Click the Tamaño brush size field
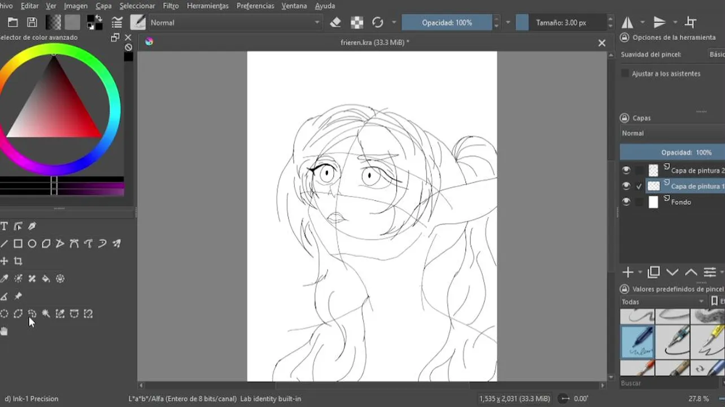This screenshot has height=407, width=725. point(561,23)
